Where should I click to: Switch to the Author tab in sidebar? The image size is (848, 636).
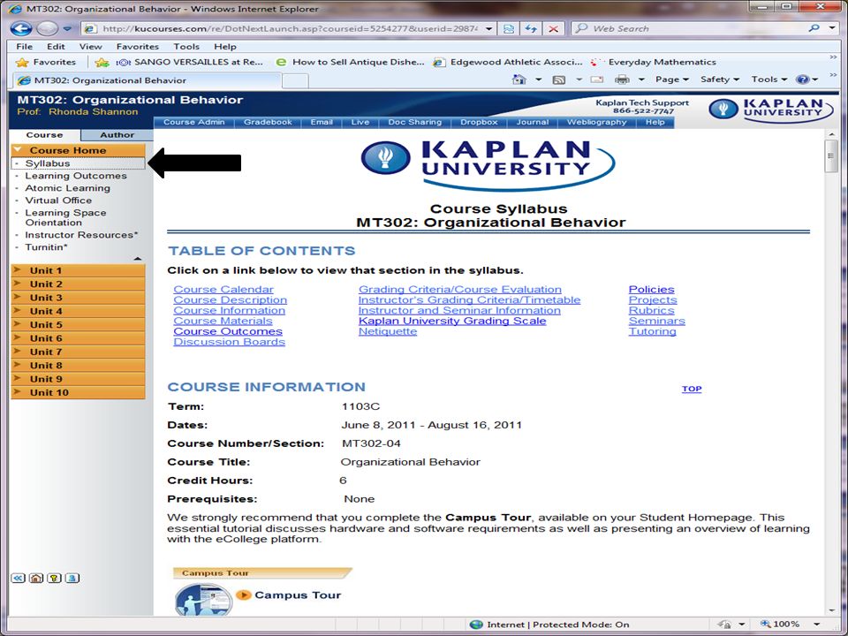pos(117,135)
